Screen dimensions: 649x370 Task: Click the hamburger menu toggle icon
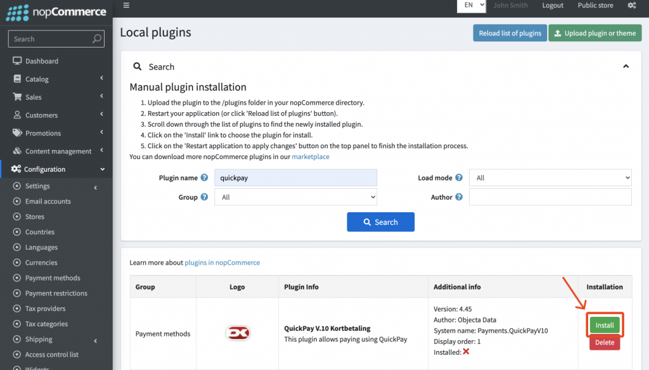(x=126, y=5)
